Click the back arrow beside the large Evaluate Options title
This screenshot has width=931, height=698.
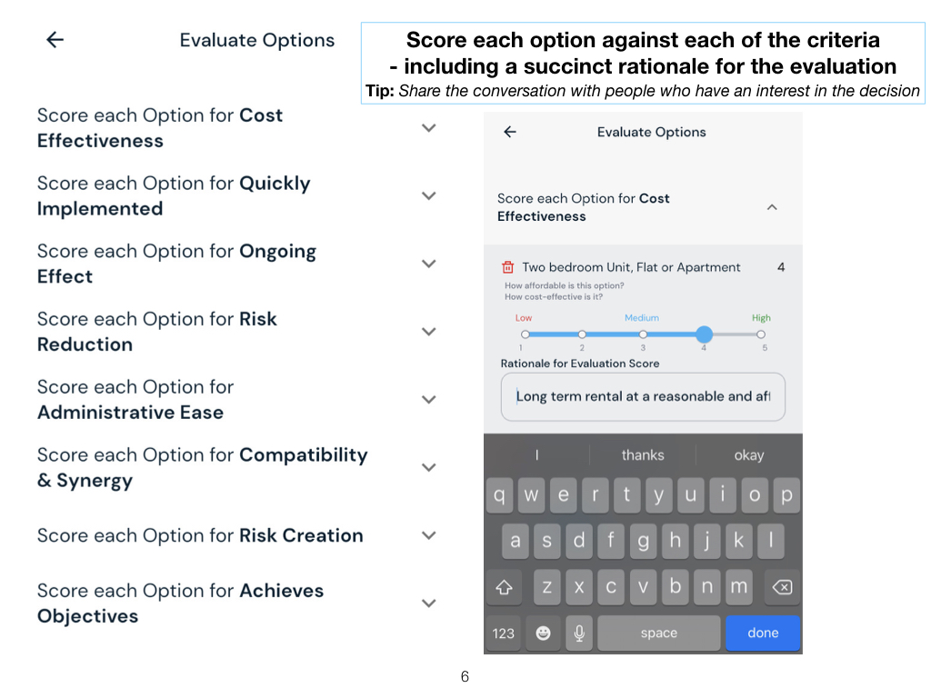(55, 40)
